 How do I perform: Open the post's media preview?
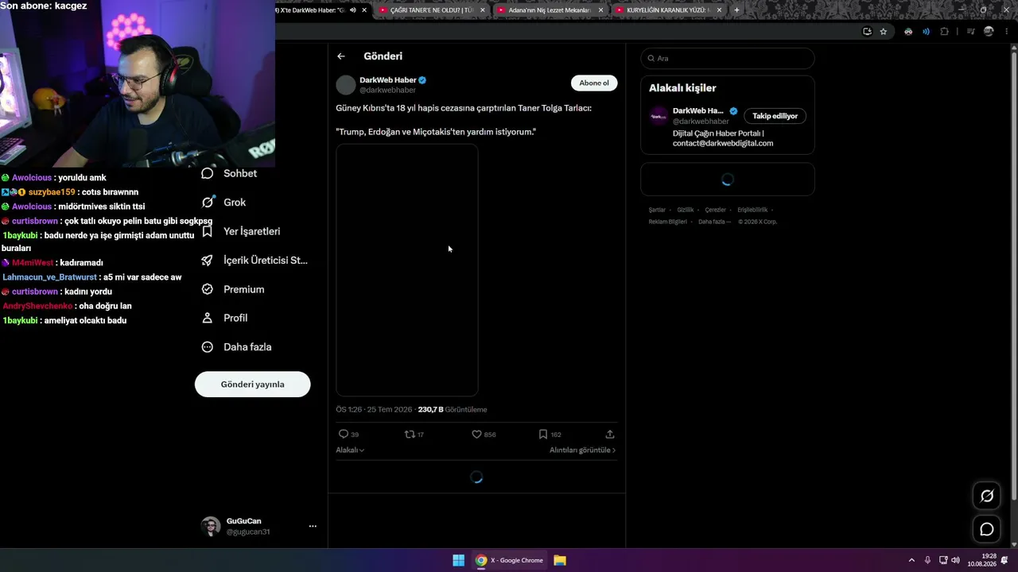(x=407, y=270)
